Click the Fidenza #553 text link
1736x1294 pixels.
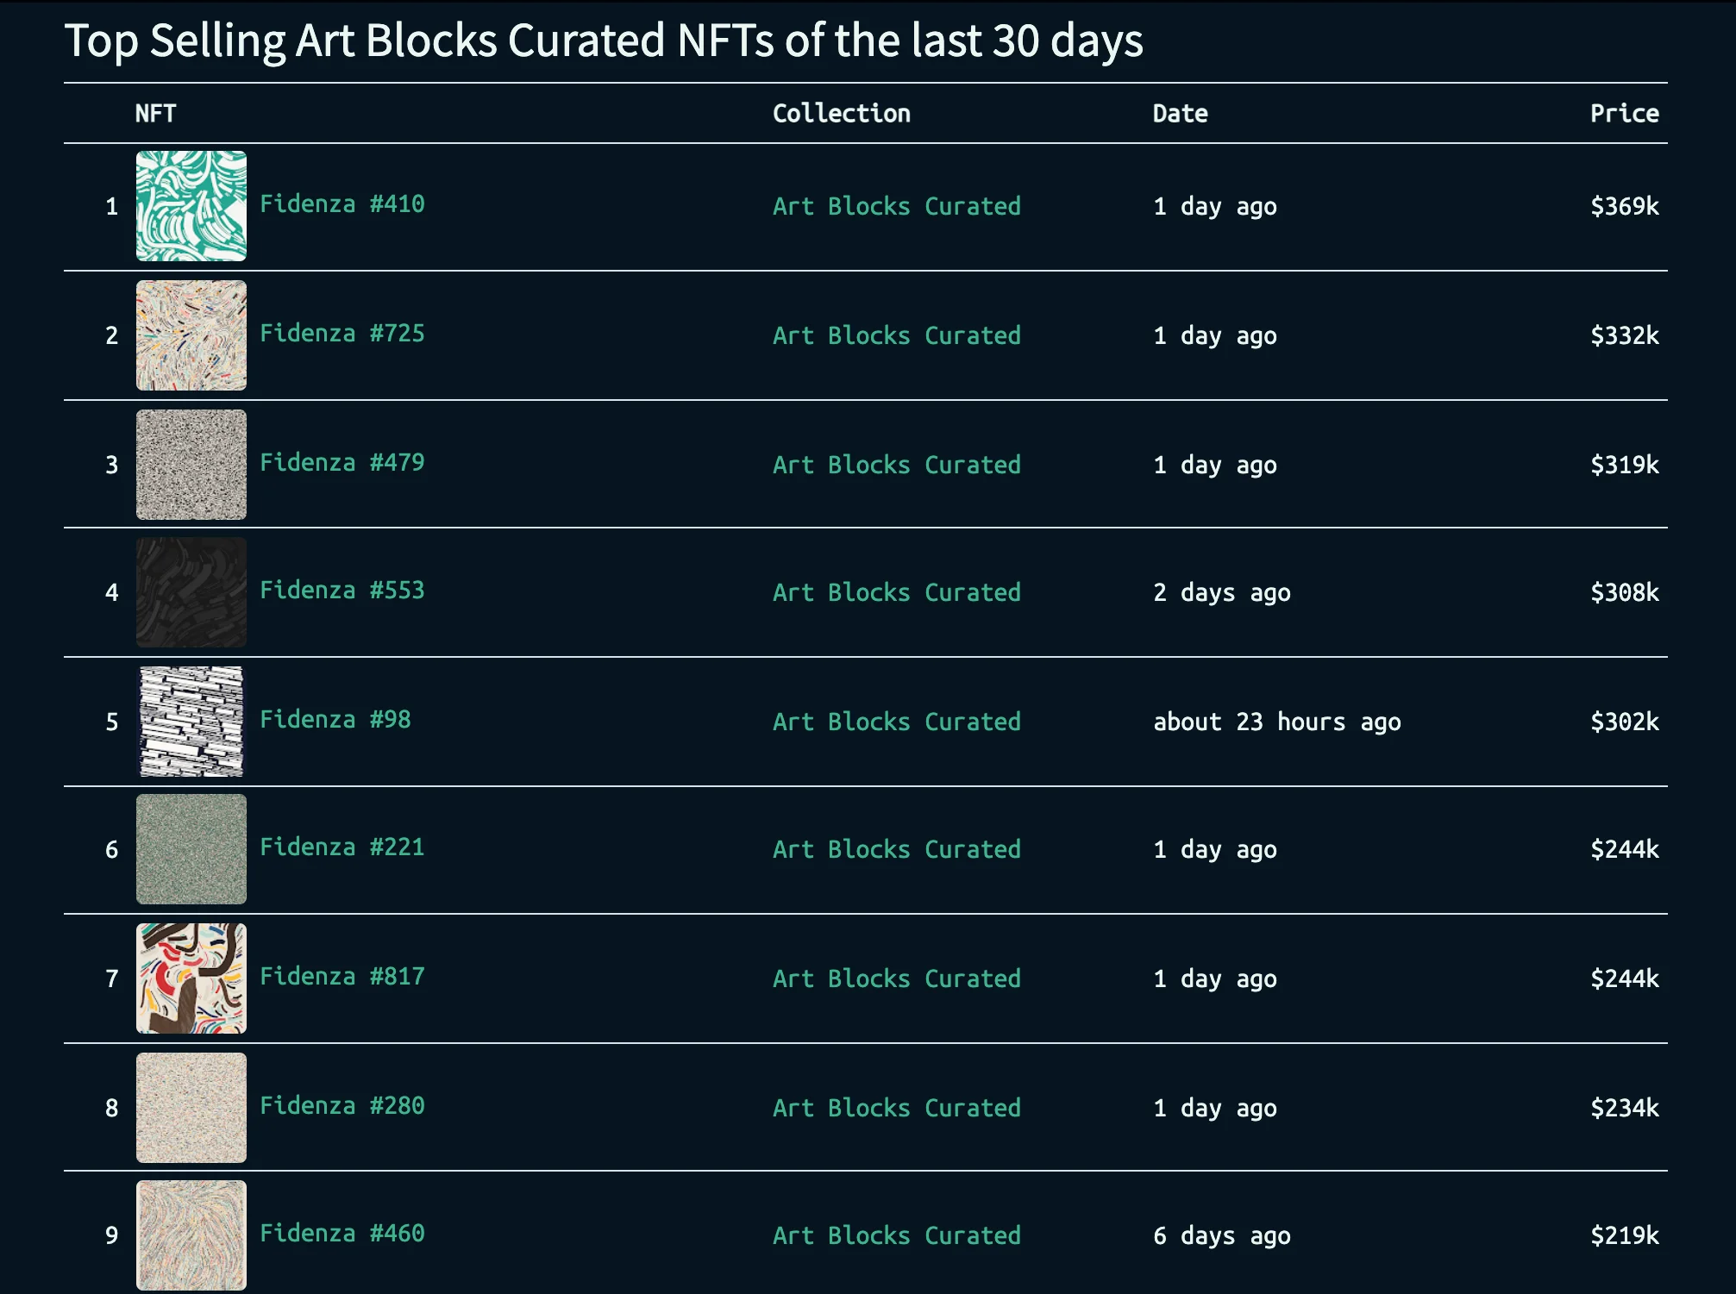[x=342, y=591]
